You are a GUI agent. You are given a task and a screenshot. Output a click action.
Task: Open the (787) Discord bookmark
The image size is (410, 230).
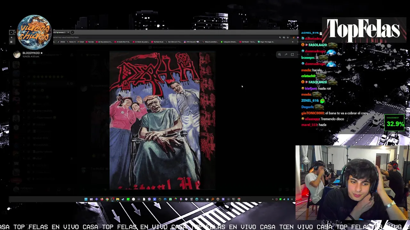pyautogui.click(x=192, y=42)
